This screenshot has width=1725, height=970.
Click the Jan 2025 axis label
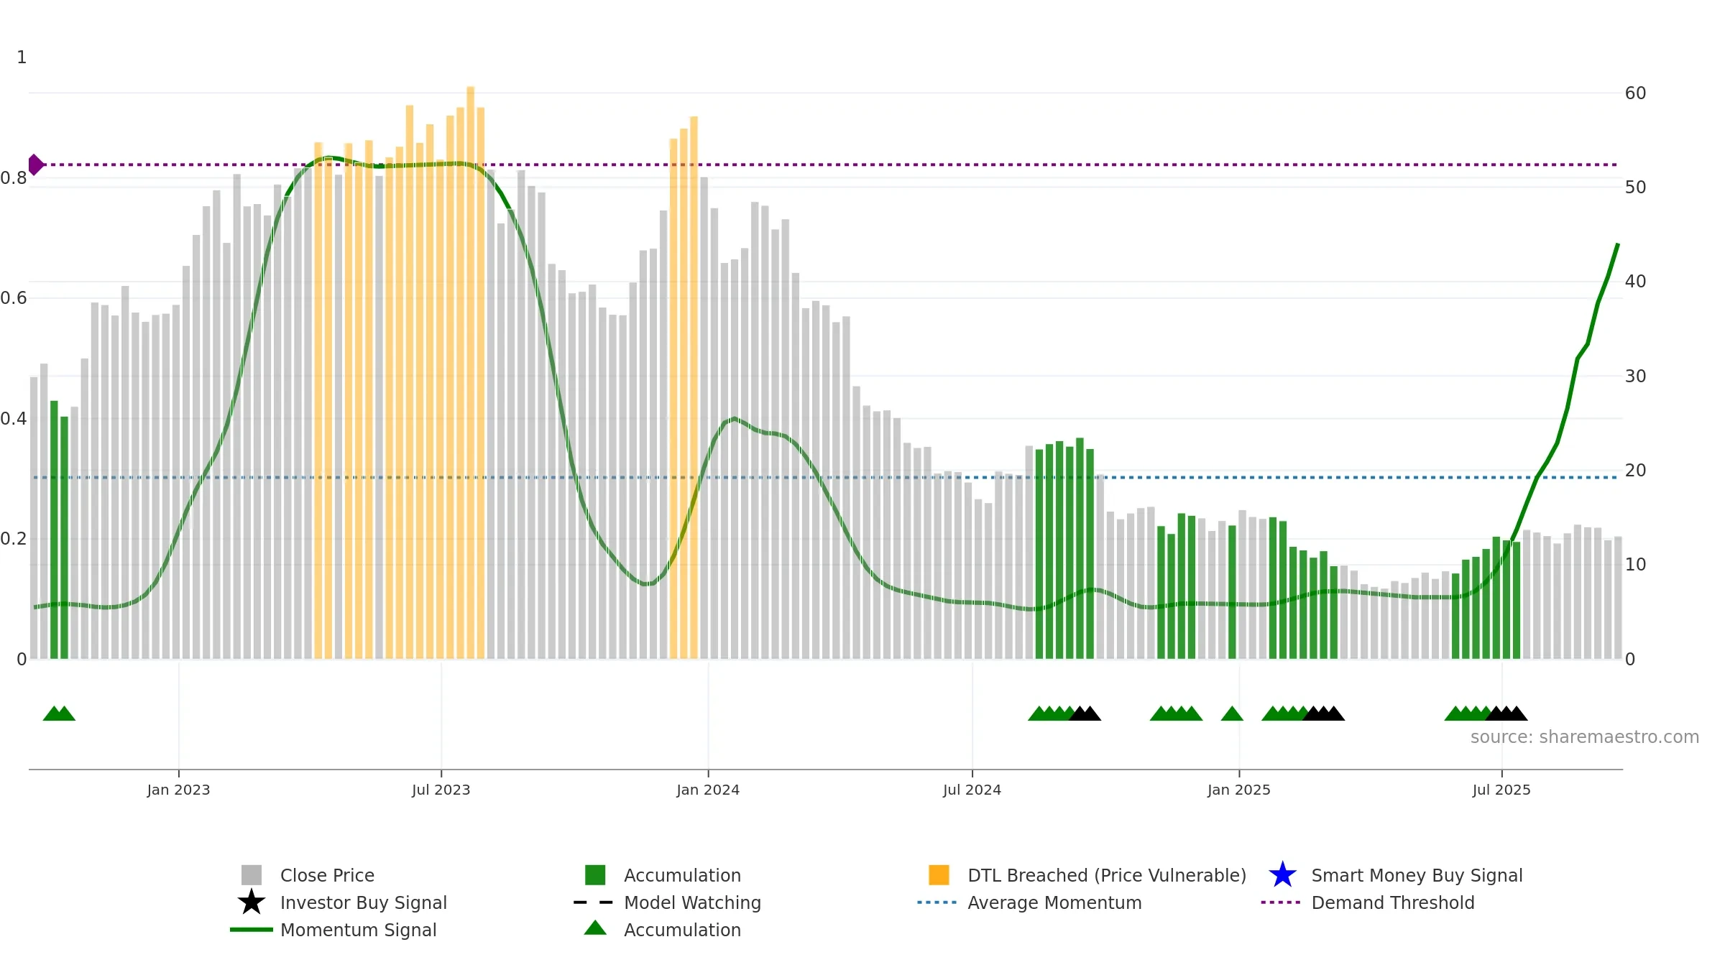coord(1239,790)
